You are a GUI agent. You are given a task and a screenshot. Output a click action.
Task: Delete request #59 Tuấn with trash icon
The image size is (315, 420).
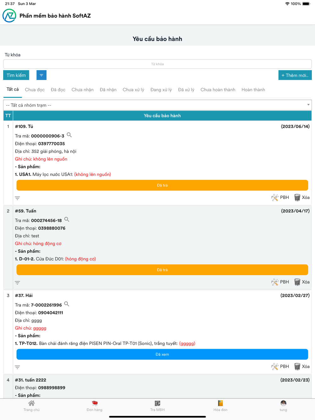[302, 282]
